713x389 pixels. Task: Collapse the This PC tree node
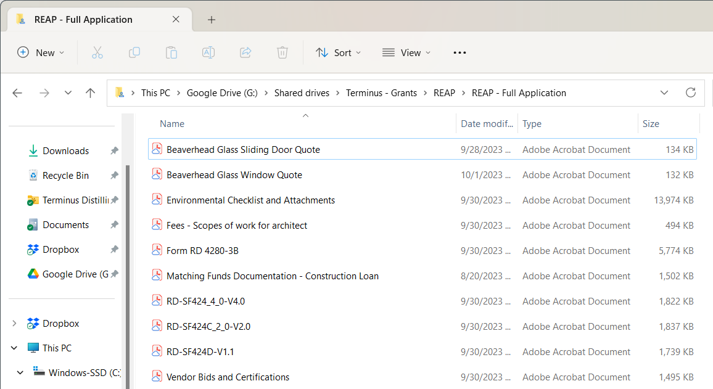click(x=15, y=348)
